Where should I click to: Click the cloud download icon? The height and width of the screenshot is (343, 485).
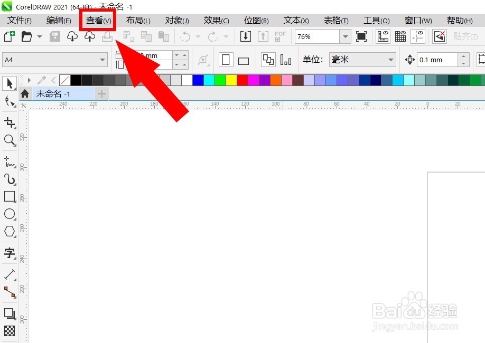pyautogui.click(x=72, y=36)
